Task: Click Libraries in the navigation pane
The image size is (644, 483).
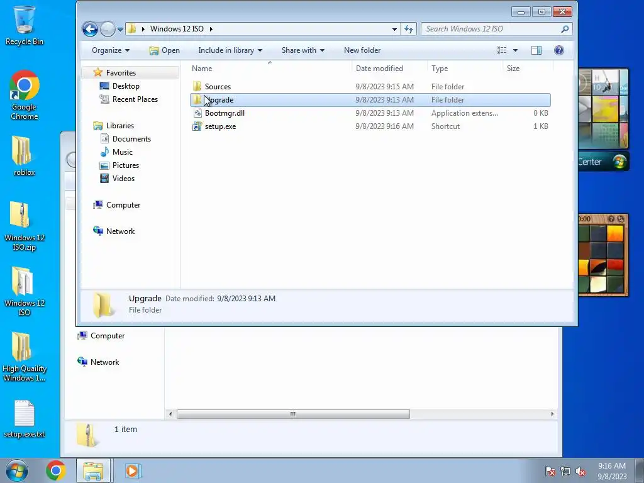Action: click(119, 126)
